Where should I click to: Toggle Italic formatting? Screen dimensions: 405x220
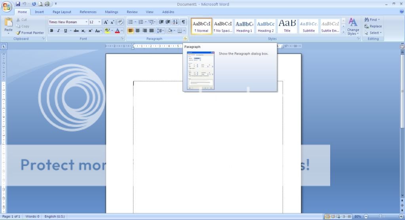(58, 30)
